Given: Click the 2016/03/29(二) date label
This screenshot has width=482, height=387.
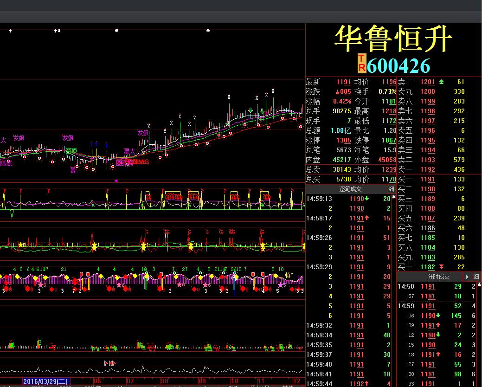Looking at the screenshot, I should pos(45,381).
